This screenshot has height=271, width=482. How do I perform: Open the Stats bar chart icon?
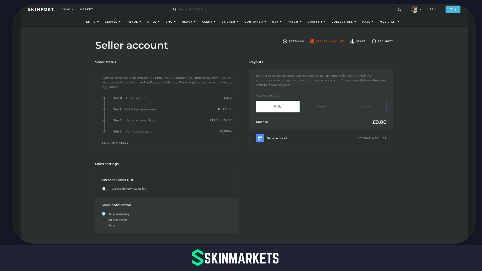click(x=352, y=41)
